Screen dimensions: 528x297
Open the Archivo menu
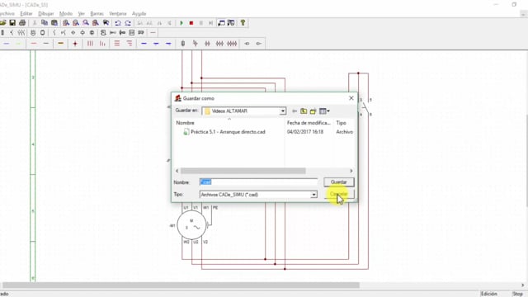click(7, 14)
